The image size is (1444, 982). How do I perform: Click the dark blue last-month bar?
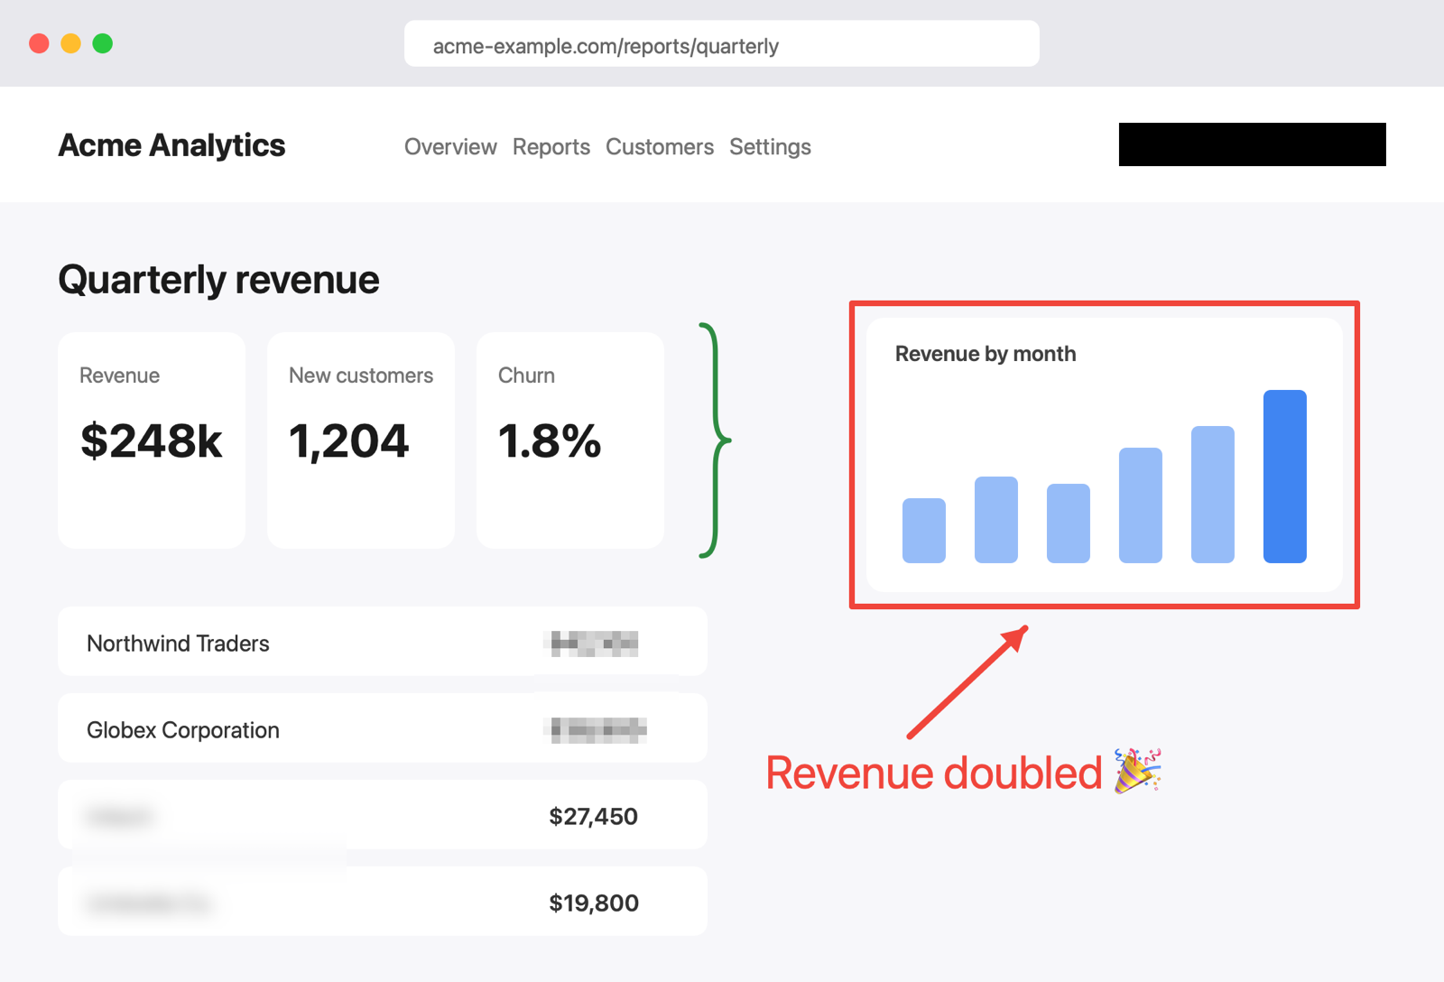click(x=1285, y=477)
